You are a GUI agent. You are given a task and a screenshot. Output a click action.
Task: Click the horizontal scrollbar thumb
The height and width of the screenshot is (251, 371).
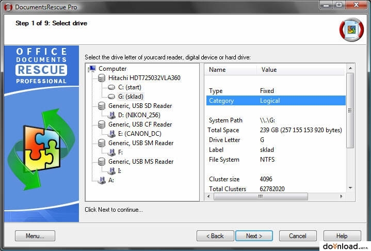tap(261, 197)
